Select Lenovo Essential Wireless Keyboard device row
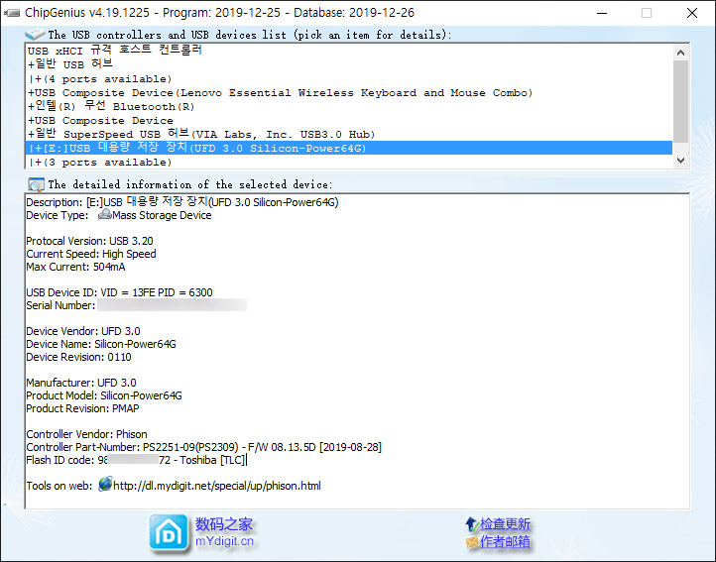This screenshot has height=562, width=716. 349,93
